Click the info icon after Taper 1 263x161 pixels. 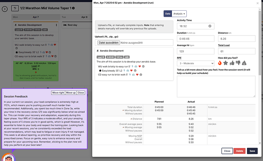[x=73, y=8]
